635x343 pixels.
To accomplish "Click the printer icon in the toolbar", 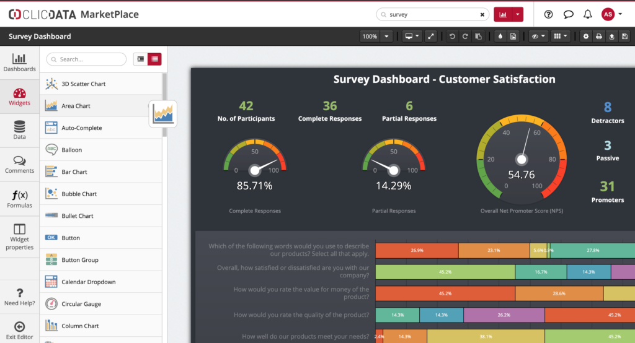I will pos(599,37).
